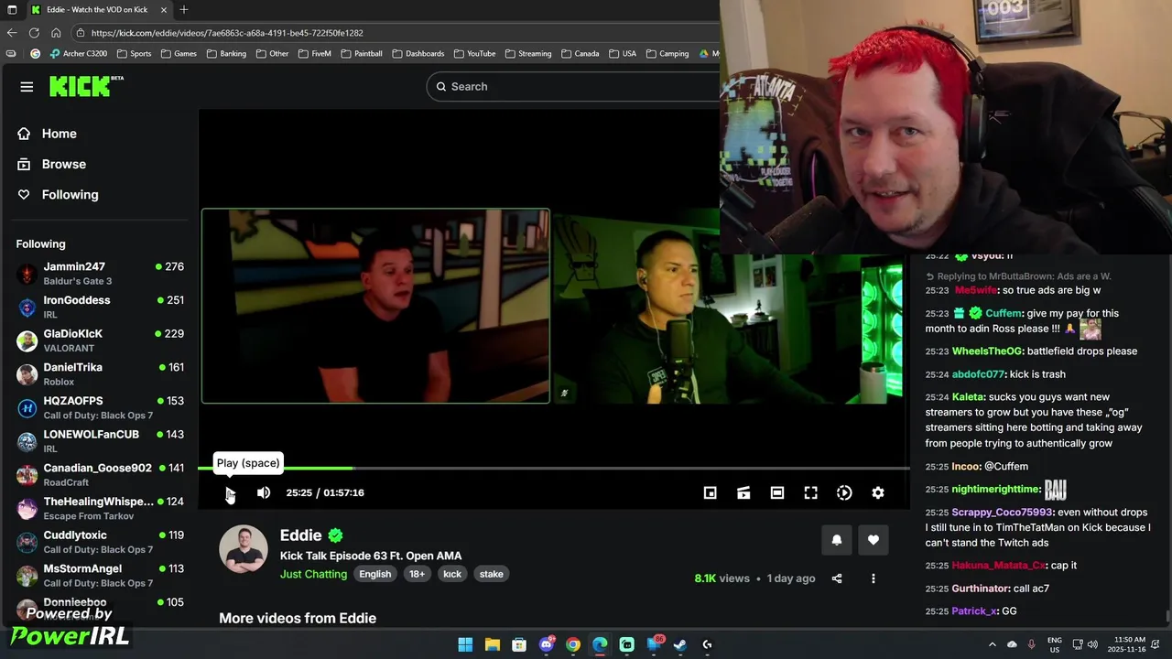Click the browser back arrow
1172x659 pixels.
point(12,33)
